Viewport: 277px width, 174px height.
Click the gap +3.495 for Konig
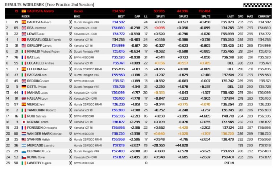tap(135, 157)
